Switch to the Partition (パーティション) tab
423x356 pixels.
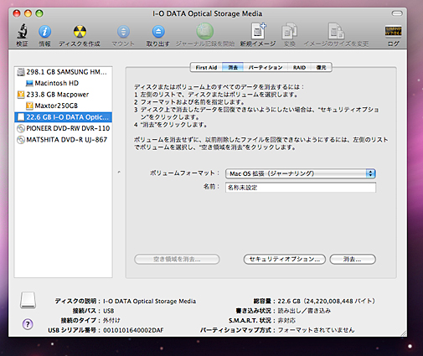coord(266,67)
